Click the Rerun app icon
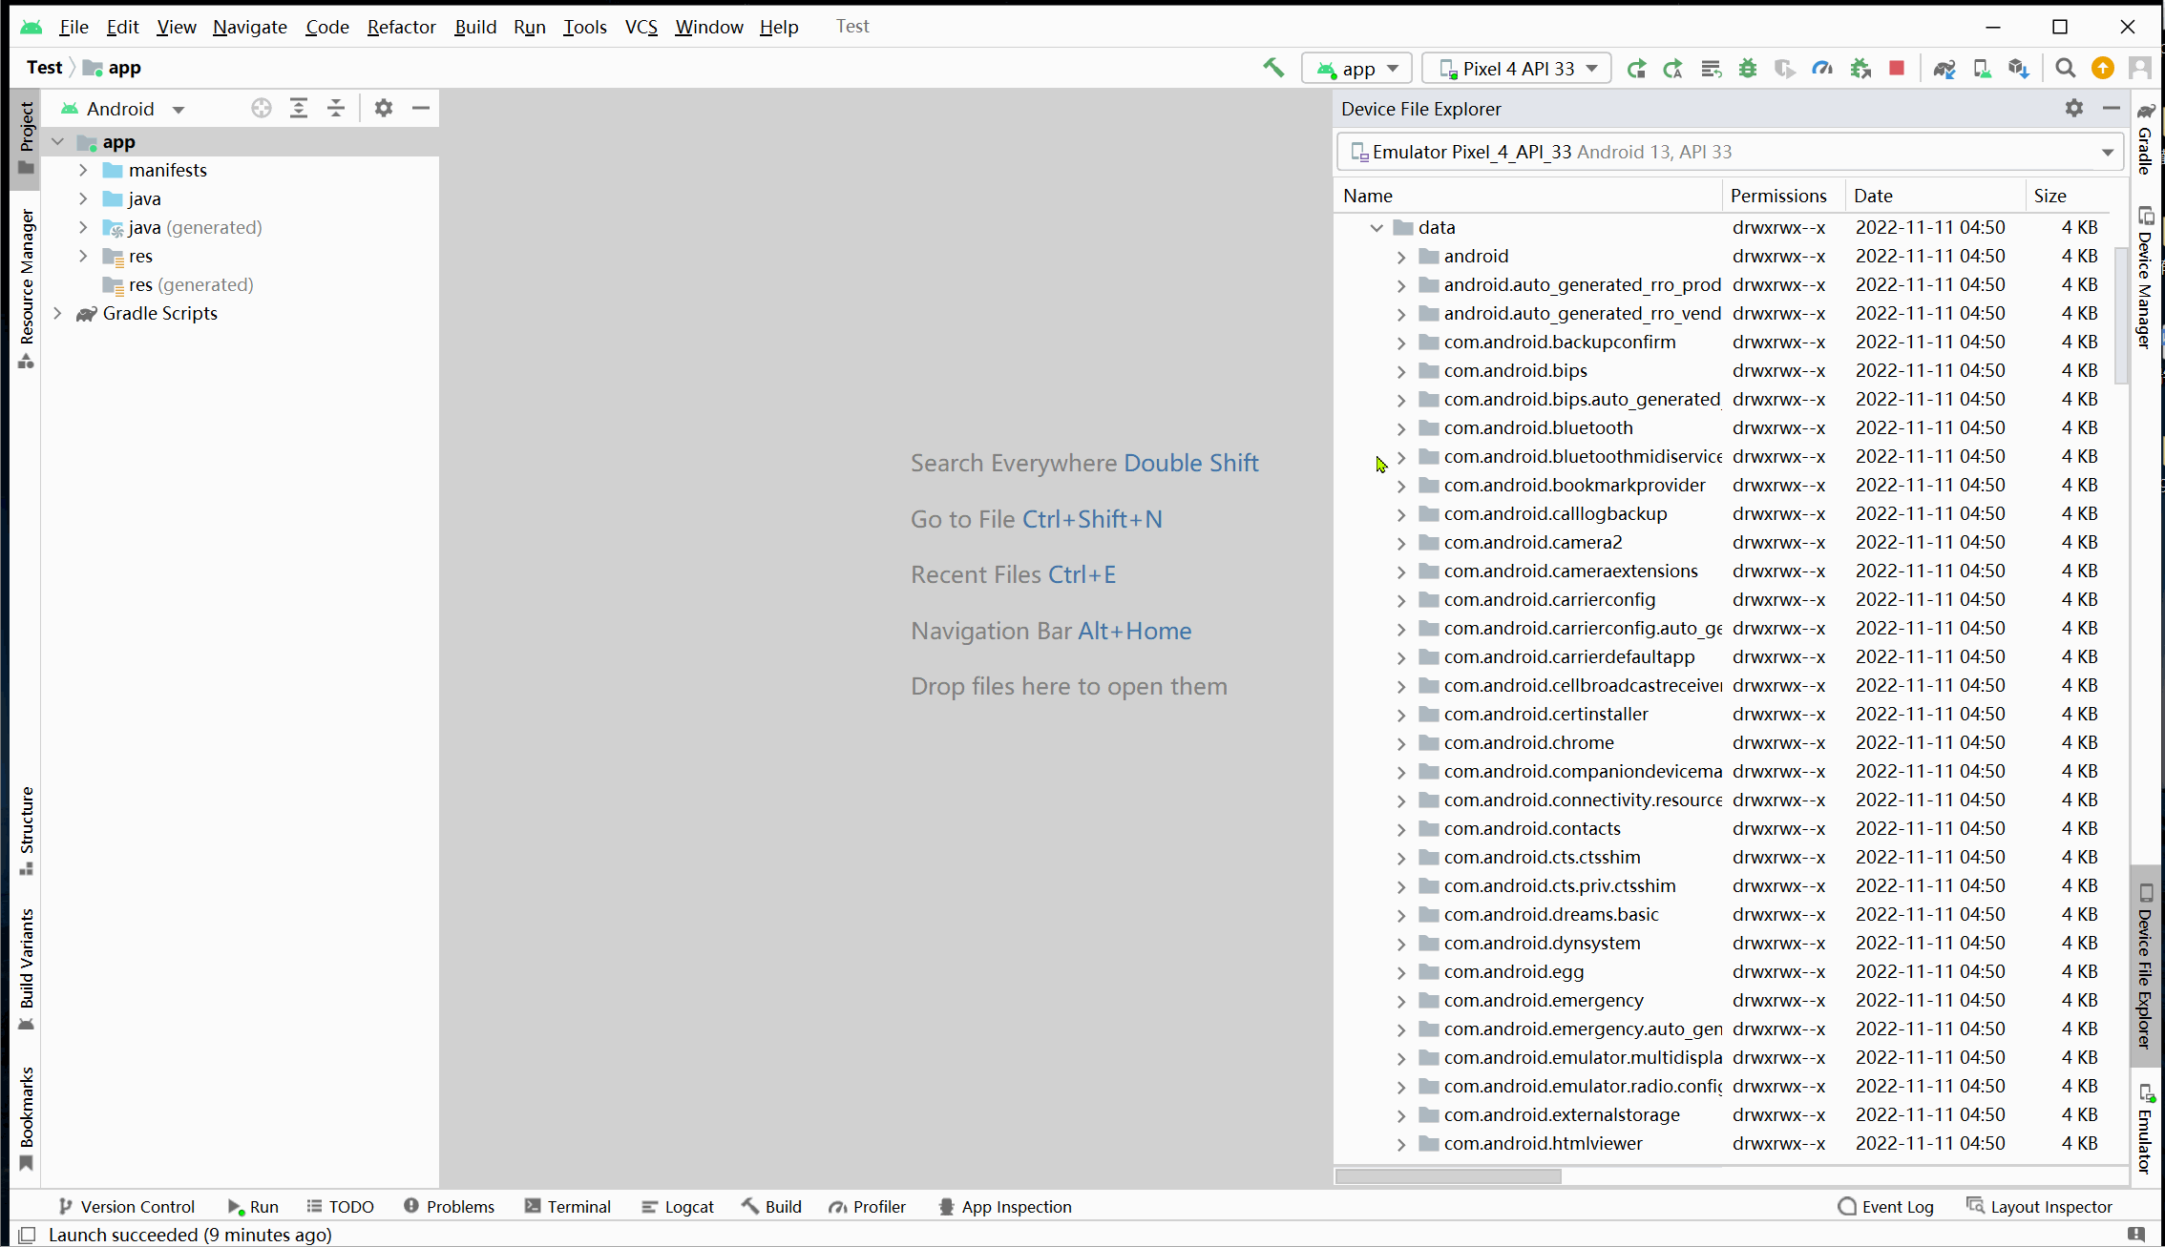This screenshot has width=2165, height=1247. 1636,69
